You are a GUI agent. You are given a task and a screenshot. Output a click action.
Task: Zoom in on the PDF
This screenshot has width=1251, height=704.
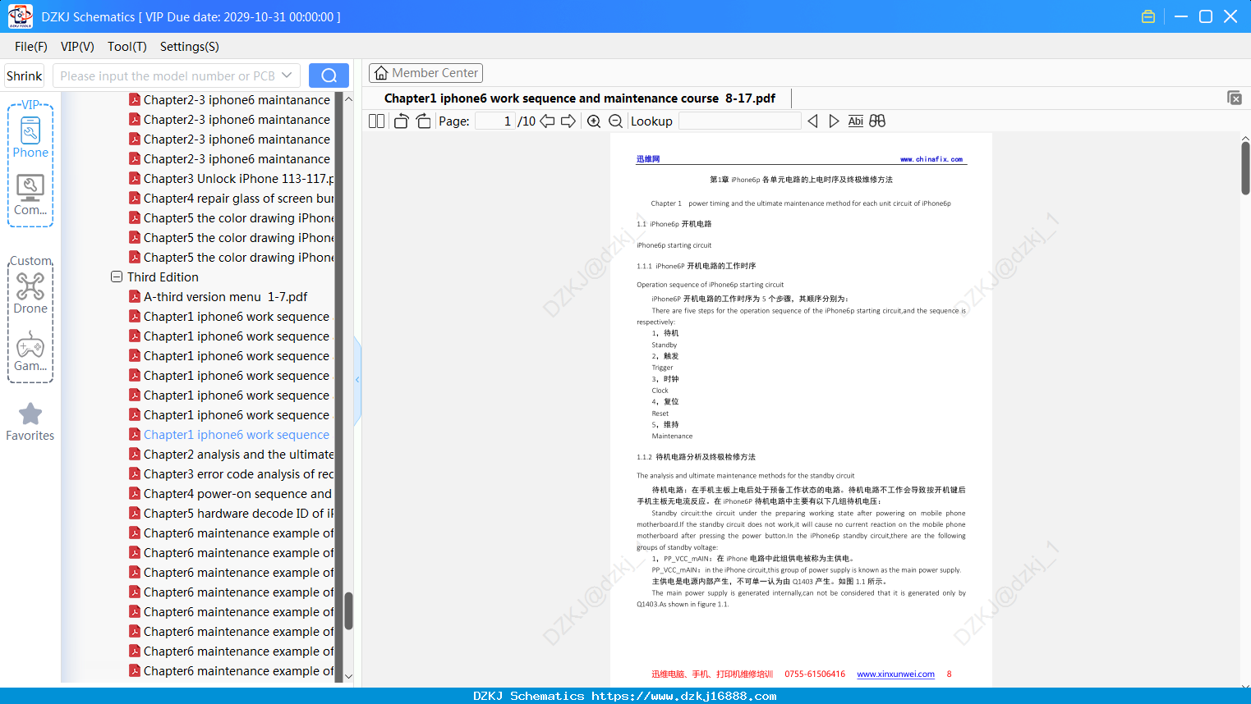coord(594,121)
